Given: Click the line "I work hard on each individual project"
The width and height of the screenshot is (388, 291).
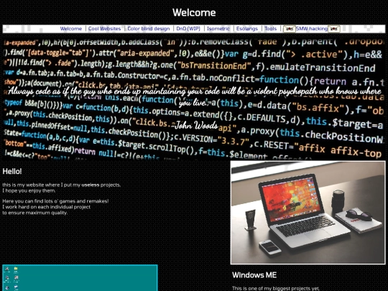Looking at the screenshot, I should tap(46, 207).
